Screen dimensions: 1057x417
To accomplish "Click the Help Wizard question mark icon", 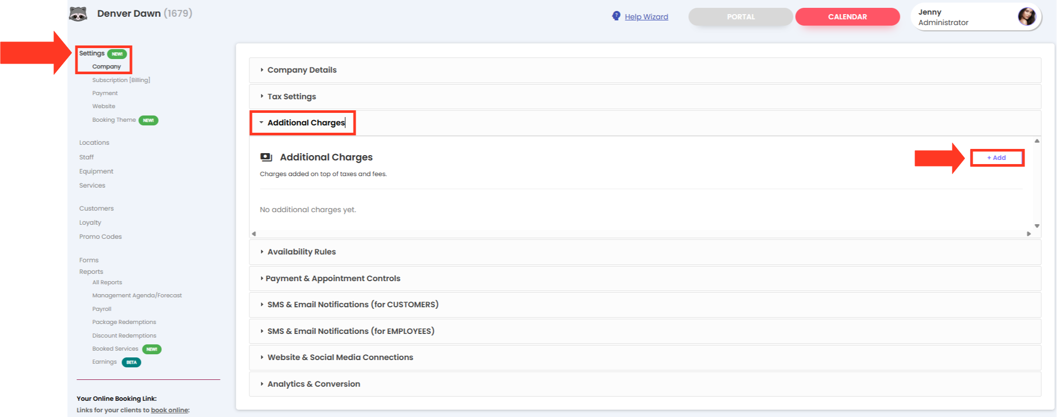I will tap(616, 16).
